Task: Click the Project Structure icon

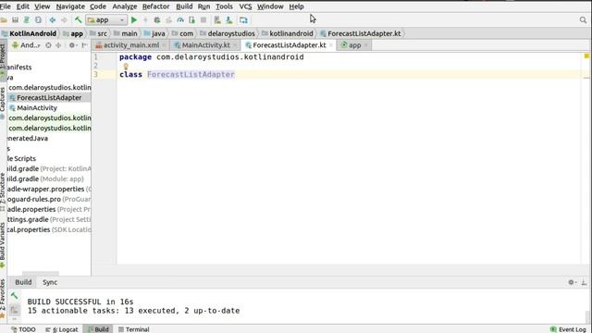Action: [x=243, y=20]
